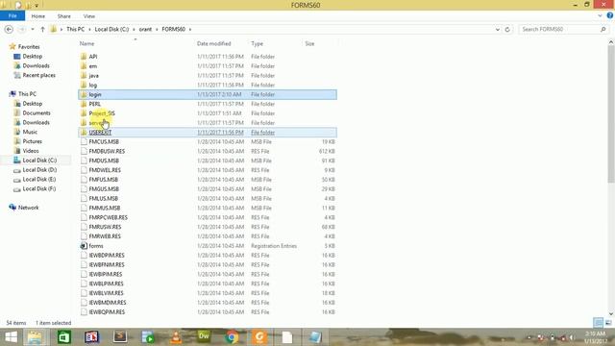Select Local Disk (D:) in sidebar
Viewport: 615px width, 346px height.
pyautogui.click(x=39, y=170)
